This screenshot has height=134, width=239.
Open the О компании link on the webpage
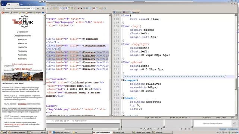pyautogui.click(x=22, y=32)
